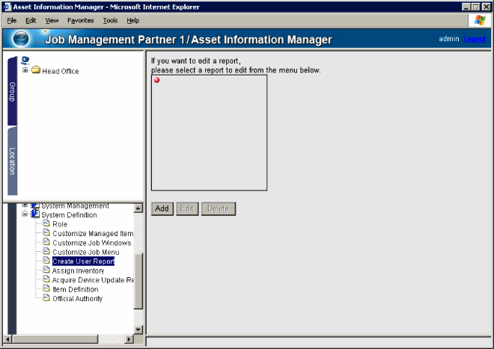Viewport: 494px width, 349px height.
Task: Click the menu tree scroll down arrow
Action: coord(138,330)
